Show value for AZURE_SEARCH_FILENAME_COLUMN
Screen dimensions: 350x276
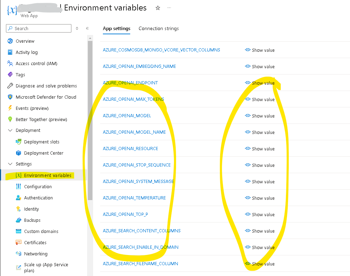click(x=260, y=264)
